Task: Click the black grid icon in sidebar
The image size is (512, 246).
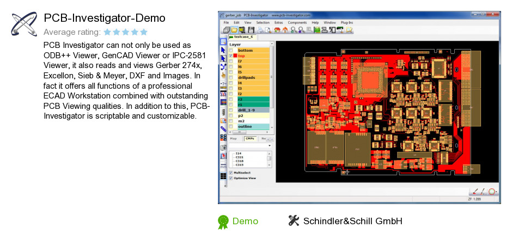Action: (x=223, y=176)
